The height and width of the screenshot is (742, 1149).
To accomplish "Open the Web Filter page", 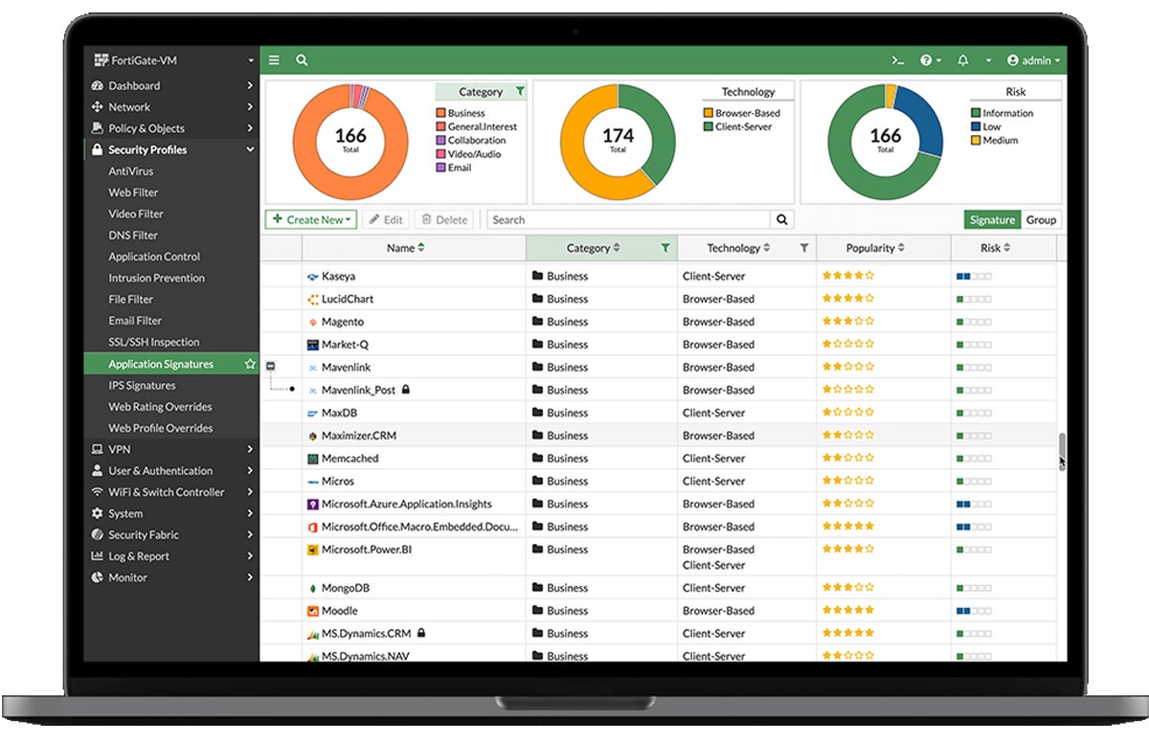I will point(133,192).
